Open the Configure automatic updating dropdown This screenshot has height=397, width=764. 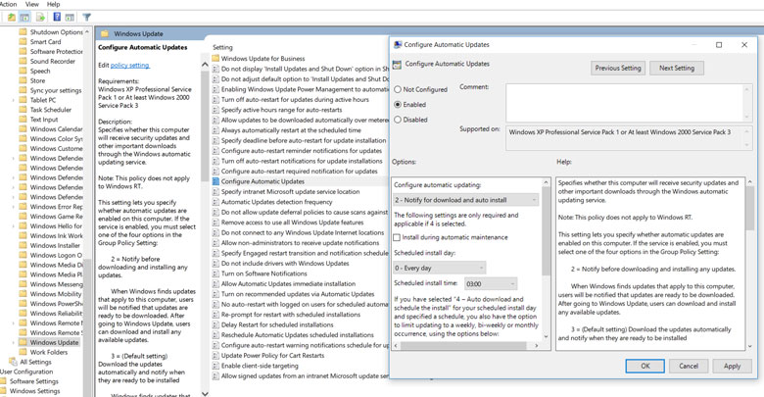point(465,200)
